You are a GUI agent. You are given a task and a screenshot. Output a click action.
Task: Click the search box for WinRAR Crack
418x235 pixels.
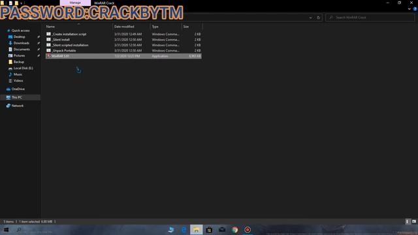tap(370, 18)
